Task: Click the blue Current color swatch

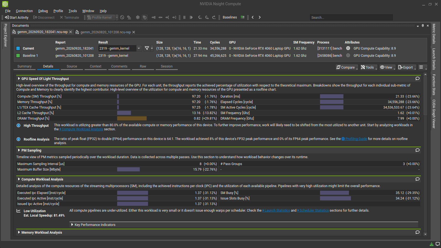Action: point(18,48)
